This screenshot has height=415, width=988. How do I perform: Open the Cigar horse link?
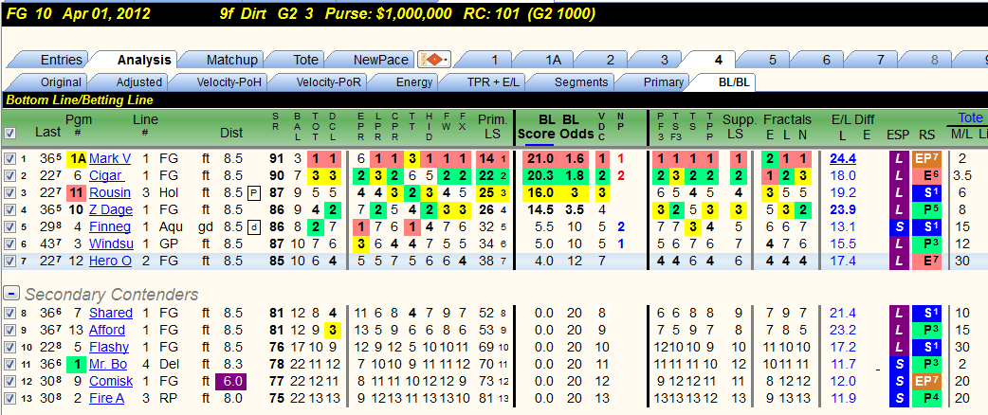point(106,175)
